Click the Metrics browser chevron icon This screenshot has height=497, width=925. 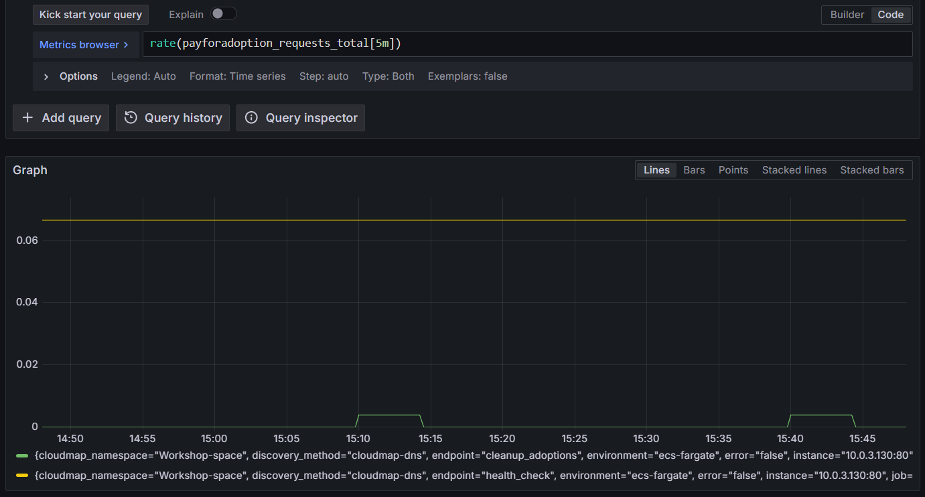127,44
